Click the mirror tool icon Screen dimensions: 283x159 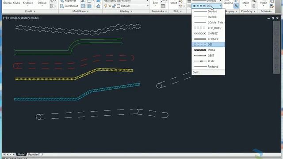click(x=83, y=1)
